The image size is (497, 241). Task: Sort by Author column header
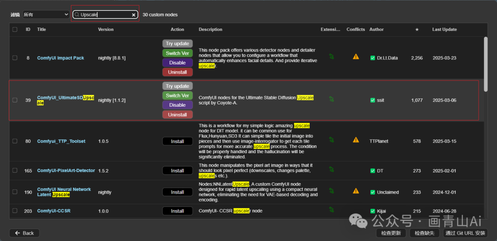(376, 29)
